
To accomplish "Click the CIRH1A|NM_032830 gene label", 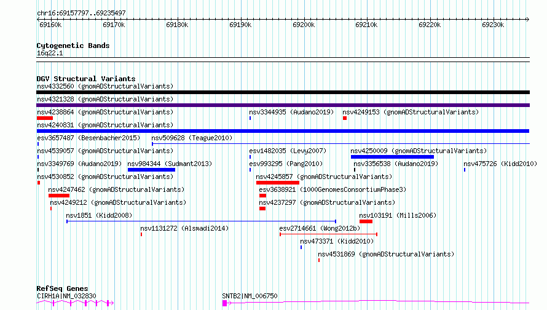I will click(66, 296).
